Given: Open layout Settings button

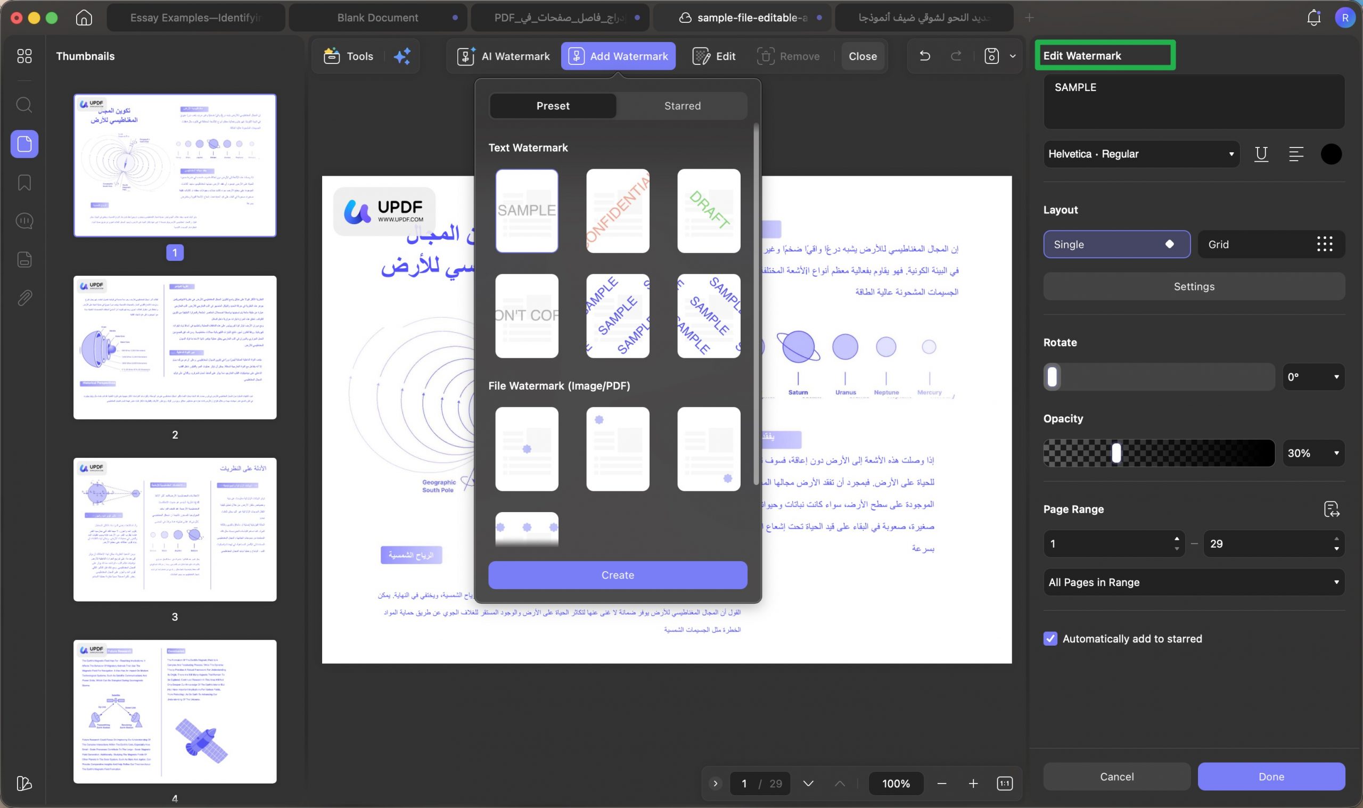Looking at the screenshot, I should pyautogui.click(x=1194, y=286).
